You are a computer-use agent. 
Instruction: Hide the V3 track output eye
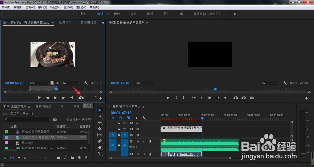(138, 123)
